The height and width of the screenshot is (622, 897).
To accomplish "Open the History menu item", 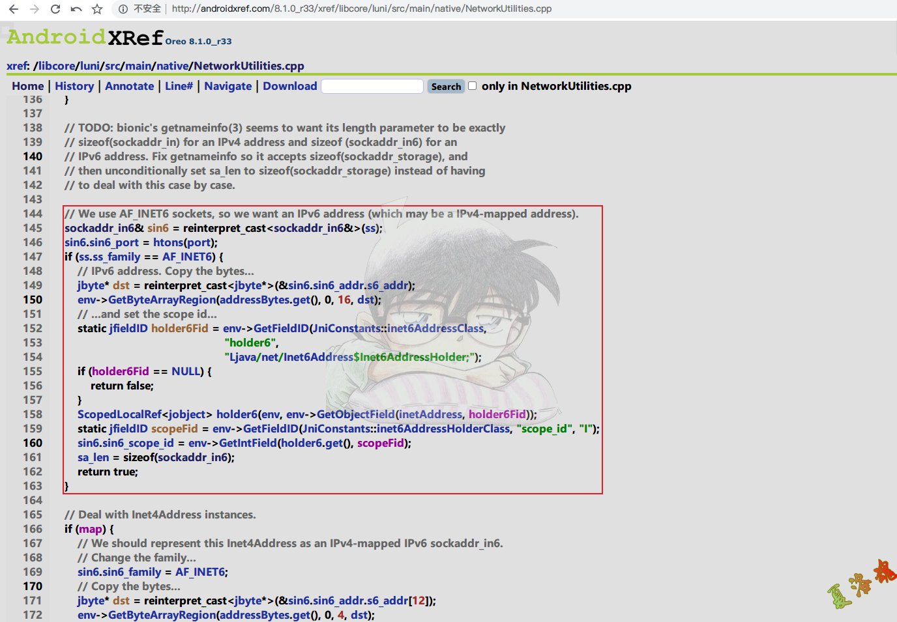I will pos(74,86).
